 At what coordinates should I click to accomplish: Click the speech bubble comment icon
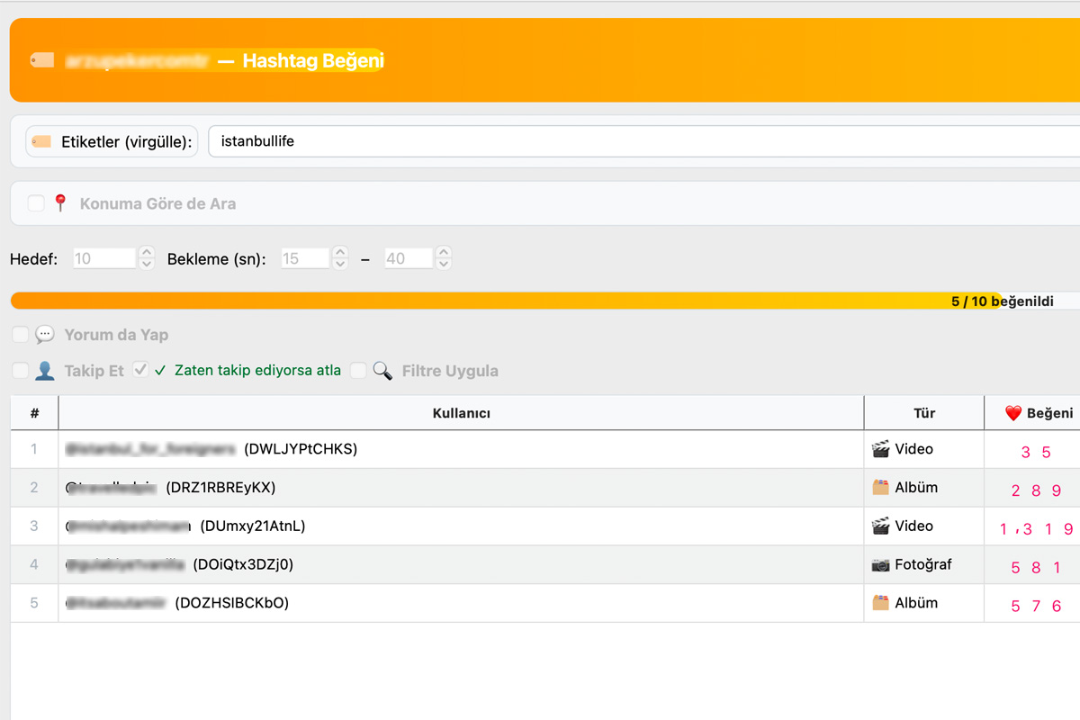click(x=45, y=335)
